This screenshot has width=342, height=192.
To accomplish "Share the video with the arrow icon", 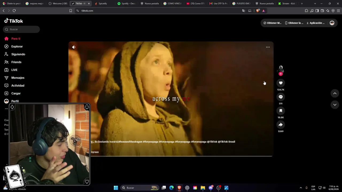I will (x=281, y=125).
